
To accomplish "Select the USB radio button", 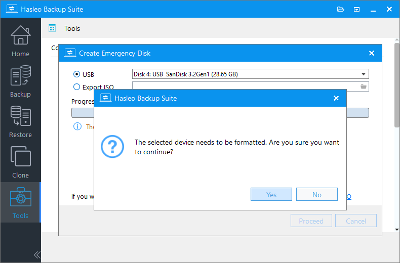I will (76, 74).
